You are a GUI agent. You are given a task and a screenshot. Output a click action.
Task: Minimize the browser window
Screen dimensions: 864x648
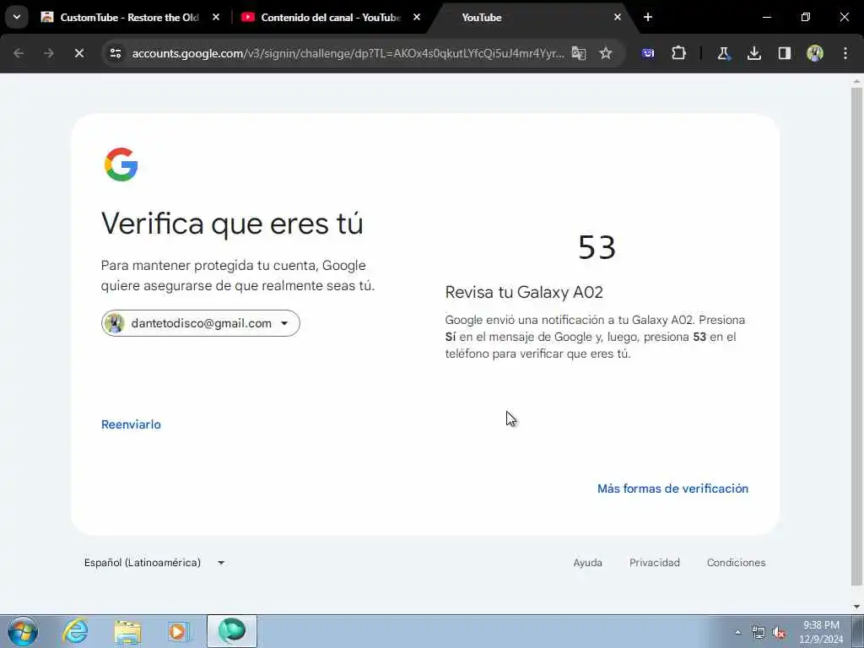coord(767,17)
